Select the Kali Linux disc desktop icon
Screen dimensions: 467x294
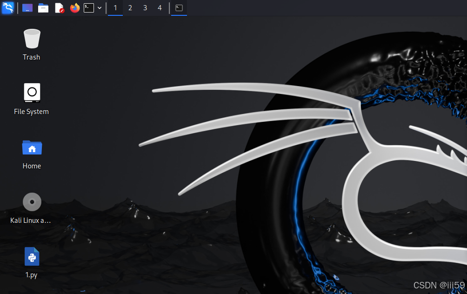tap(32, 202)
